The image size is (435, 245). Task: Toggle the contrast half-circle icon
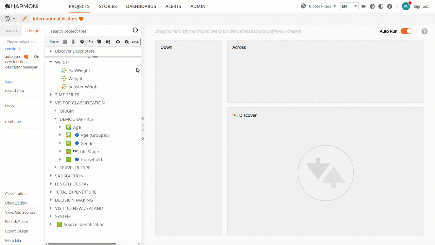pos(381,6)
